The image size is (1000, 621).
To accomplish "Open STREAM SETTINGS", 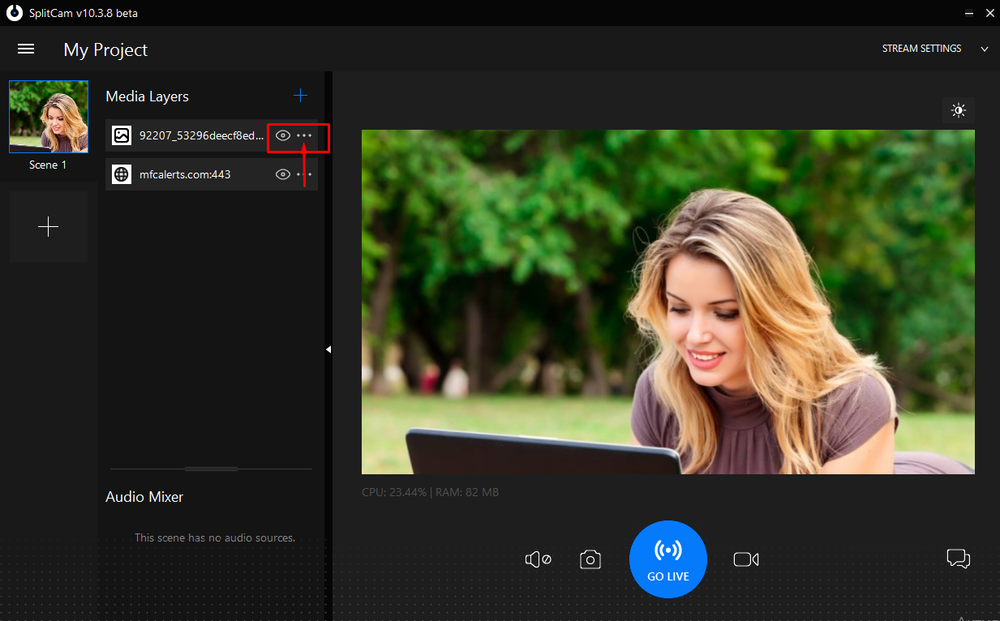I will pyautogui.click(x=921, y=48).
